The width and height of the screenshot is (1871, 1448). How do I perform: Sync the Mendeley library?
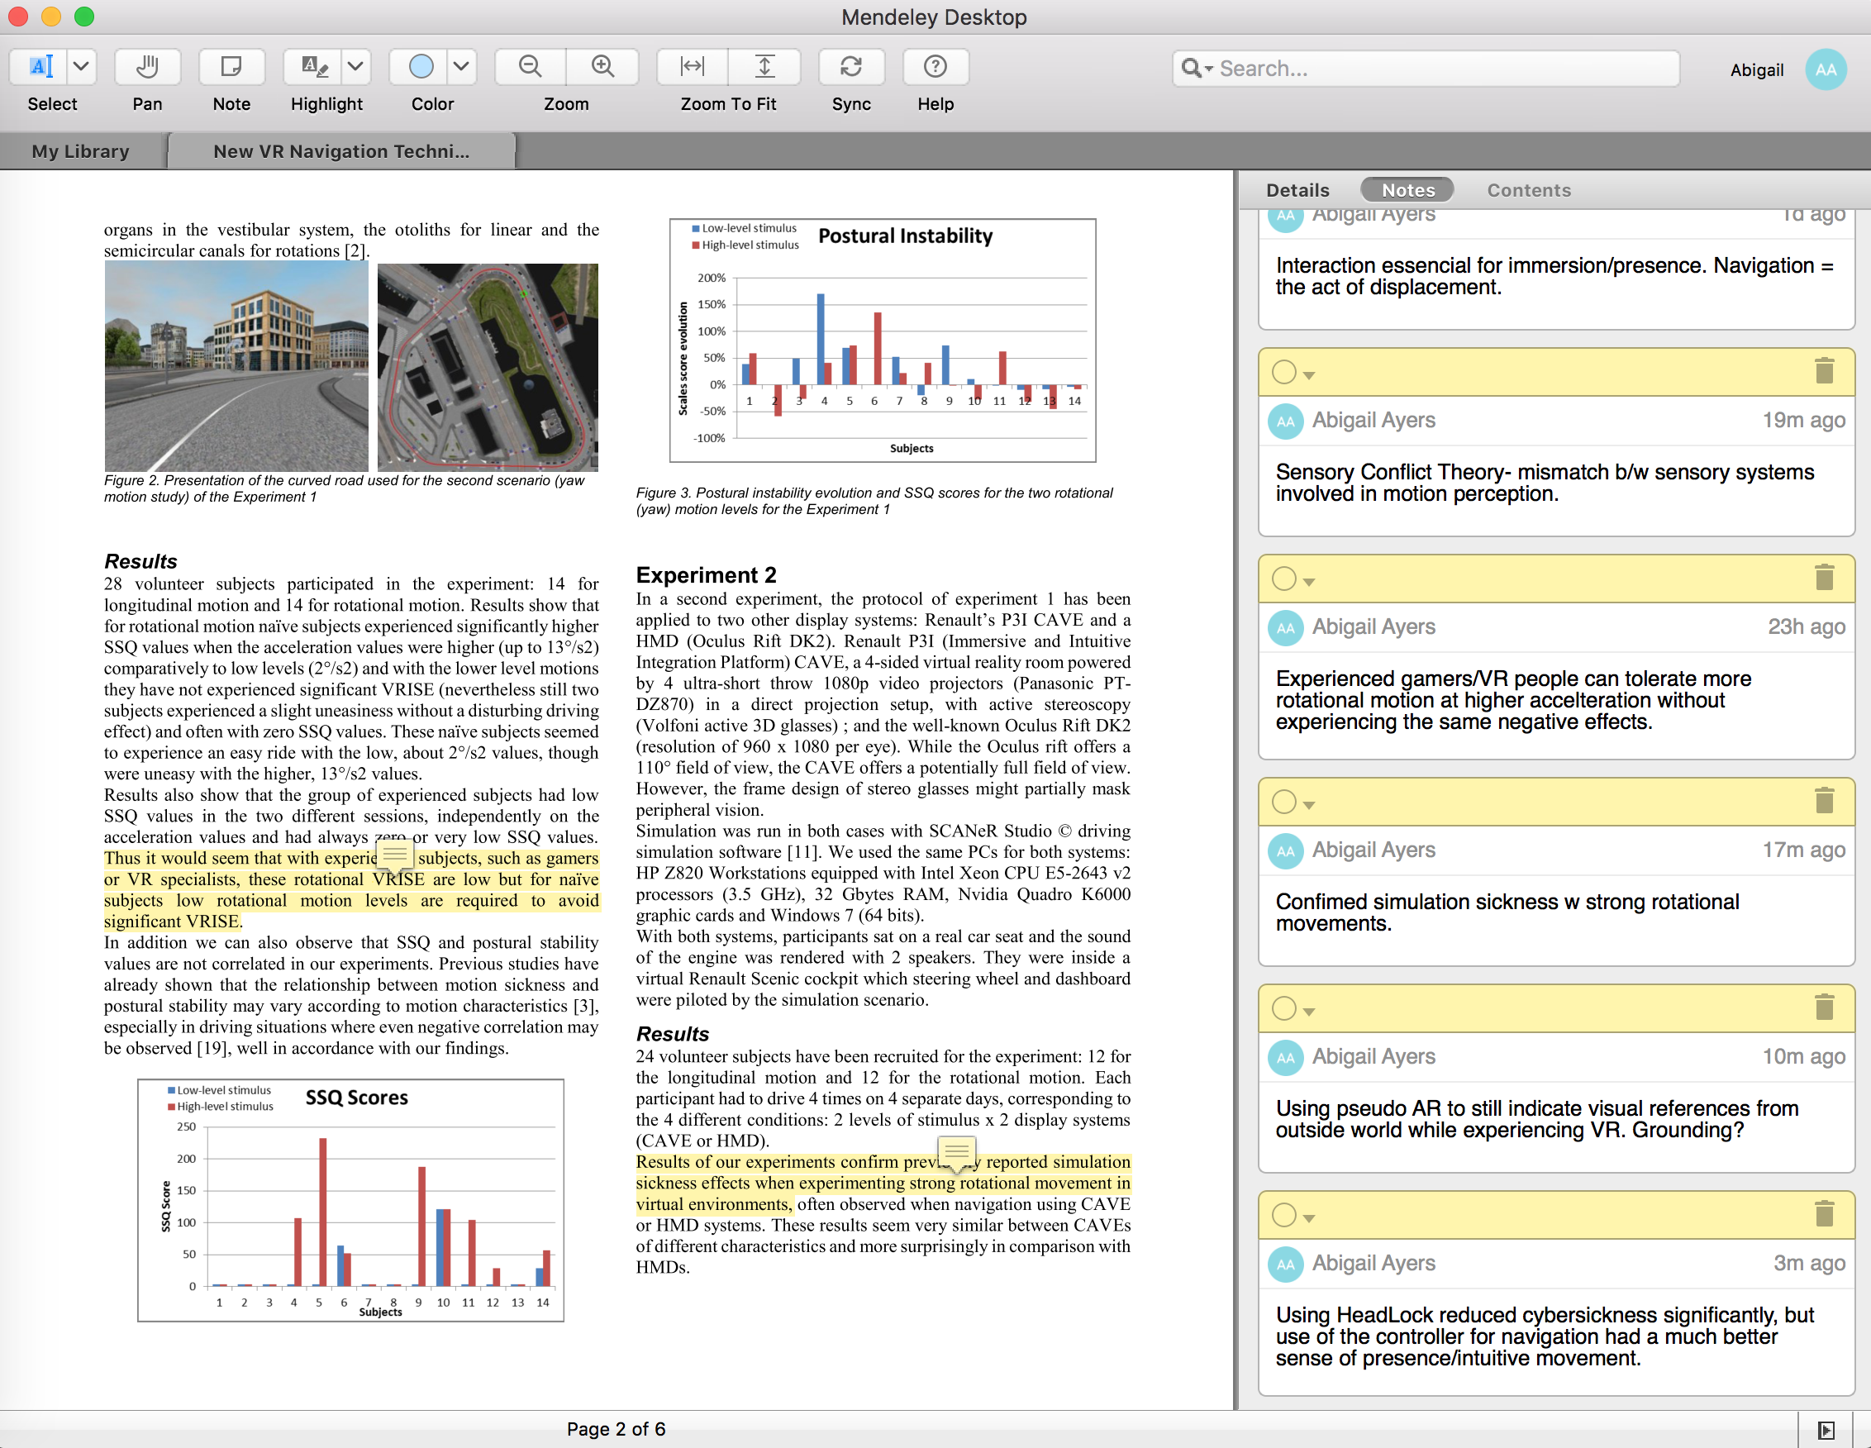850,67
